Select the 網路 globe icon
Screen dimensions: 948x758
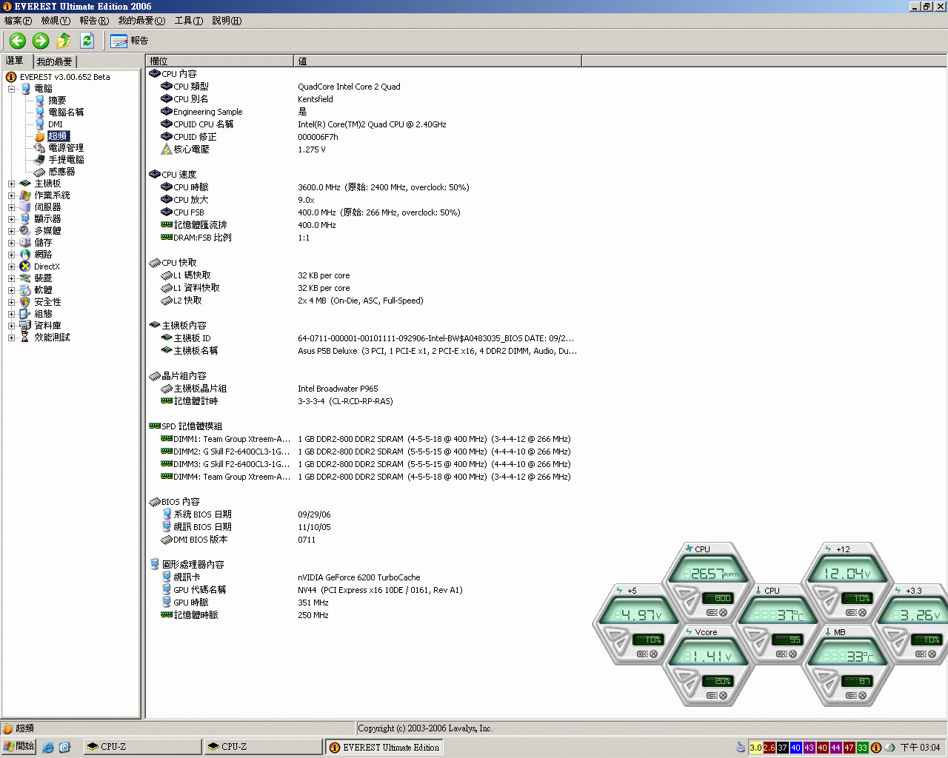25,255
